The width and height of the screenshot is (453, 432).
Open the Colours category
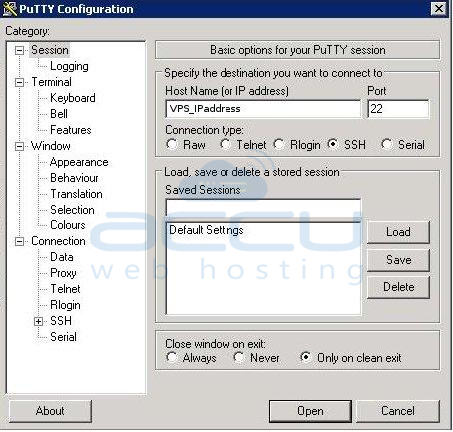click(68, 225)
